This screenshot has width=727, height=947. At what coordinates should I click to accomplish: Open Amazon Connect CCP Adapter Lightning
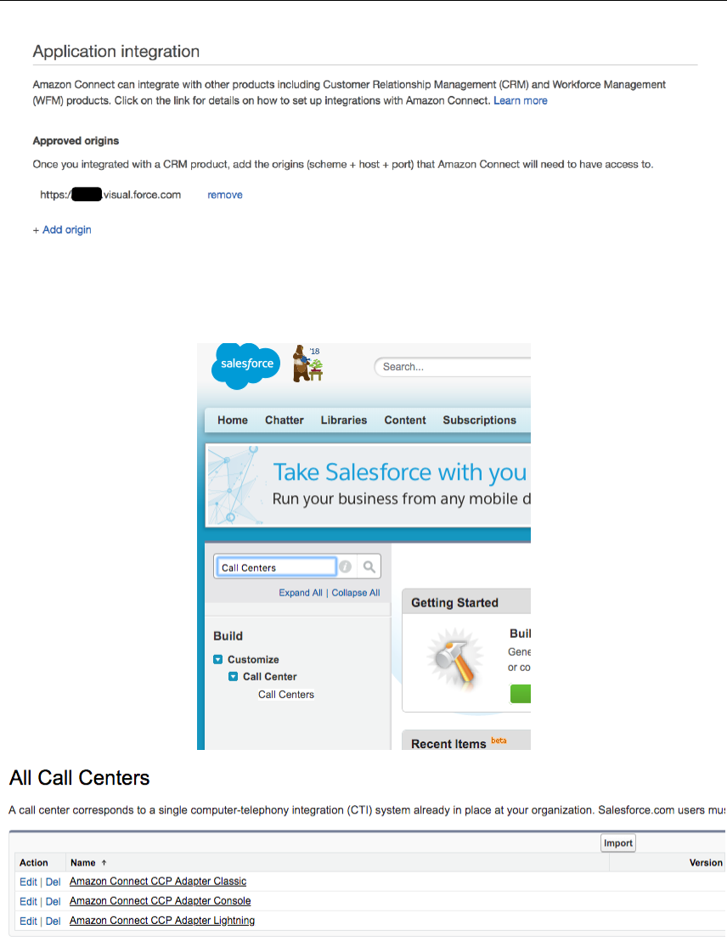tap(162, 921)
